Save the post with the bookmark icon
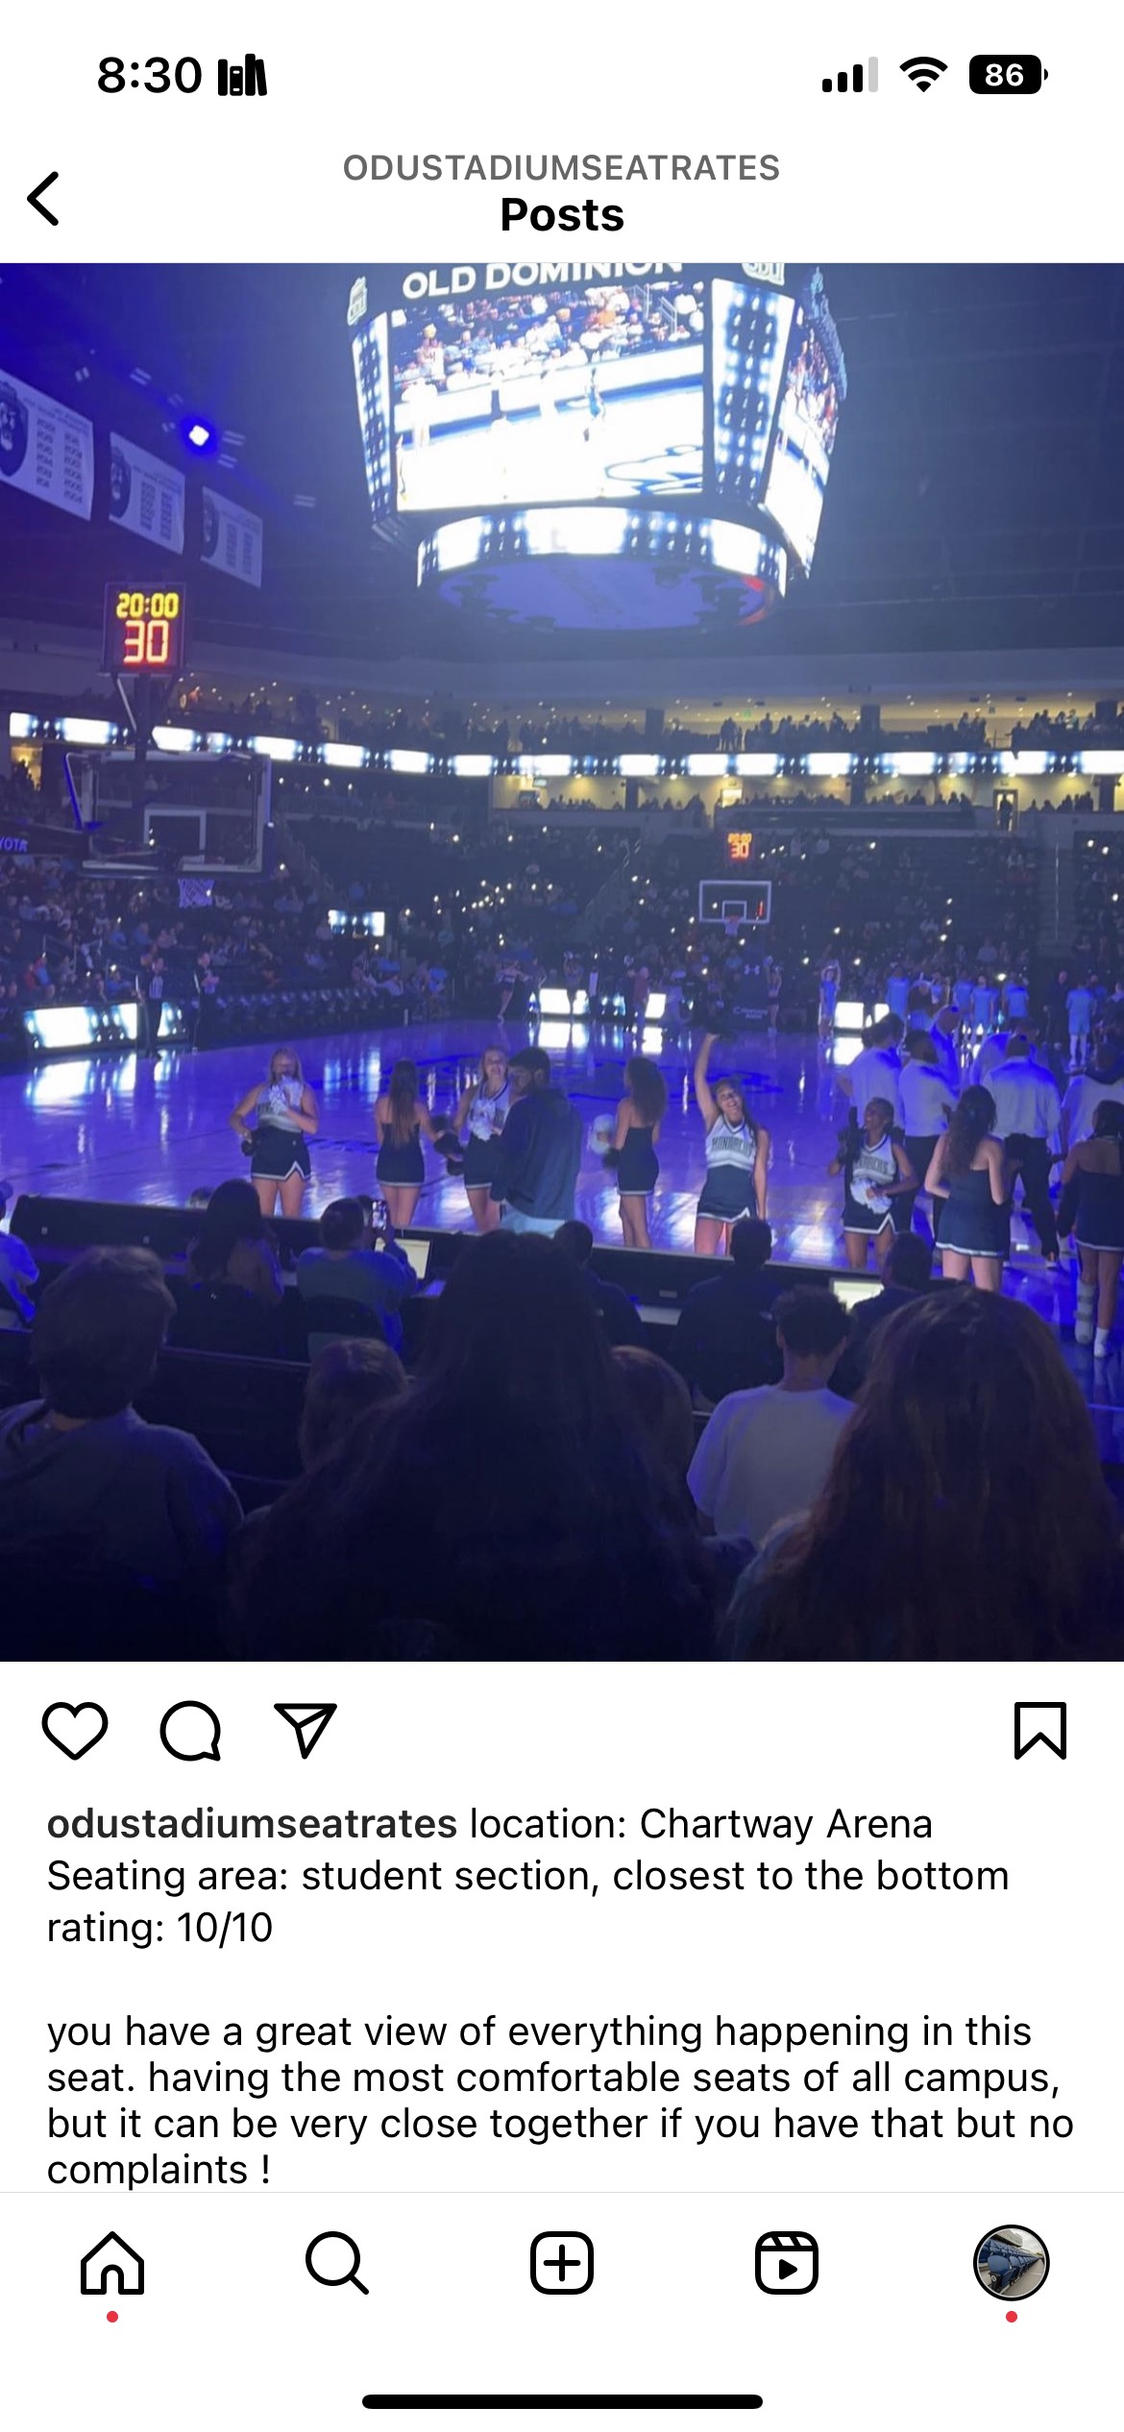 tap(1040, 1730)
